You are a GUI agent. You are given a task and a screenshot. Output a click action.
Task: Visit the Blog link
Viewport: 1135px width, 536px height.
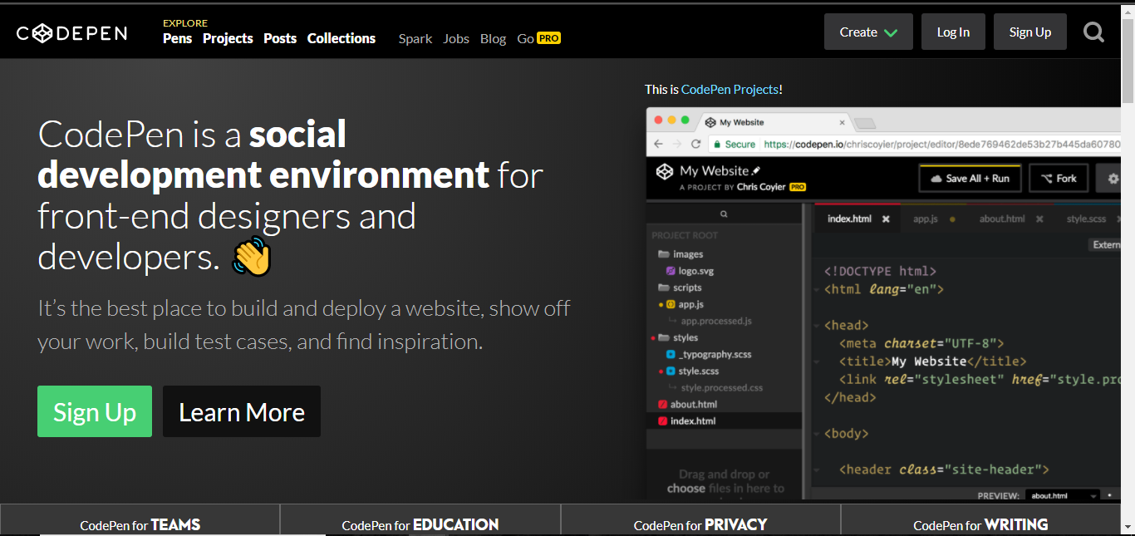pos(493,38)
